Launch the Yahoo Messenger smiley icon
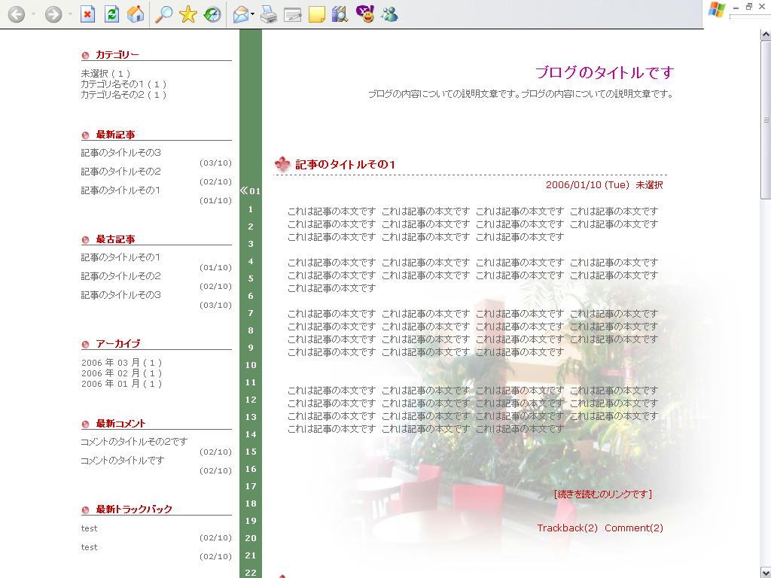Screen dimensions: 771x578 pos(365,14)
